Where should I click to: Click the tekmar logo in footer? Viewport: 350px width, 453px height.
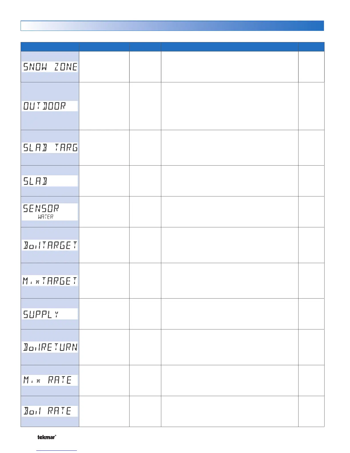point(47,437)
